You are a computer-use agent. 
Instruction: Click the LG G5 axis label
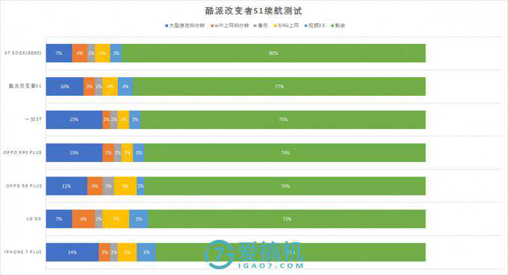(x=33, y=219)
